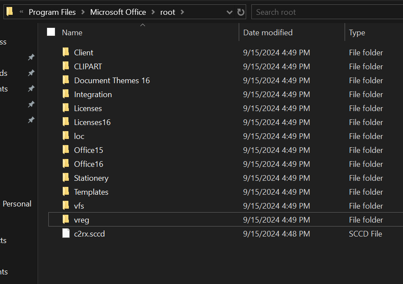
Task: Click the vreg folder icon
Action: pyautogui.click(x=66, y=220)
